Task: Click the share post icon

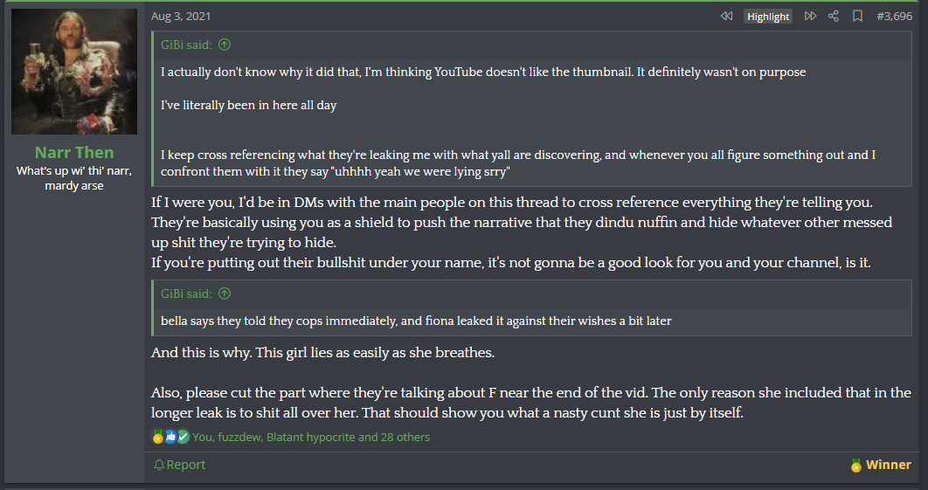Action: (834, 16)
